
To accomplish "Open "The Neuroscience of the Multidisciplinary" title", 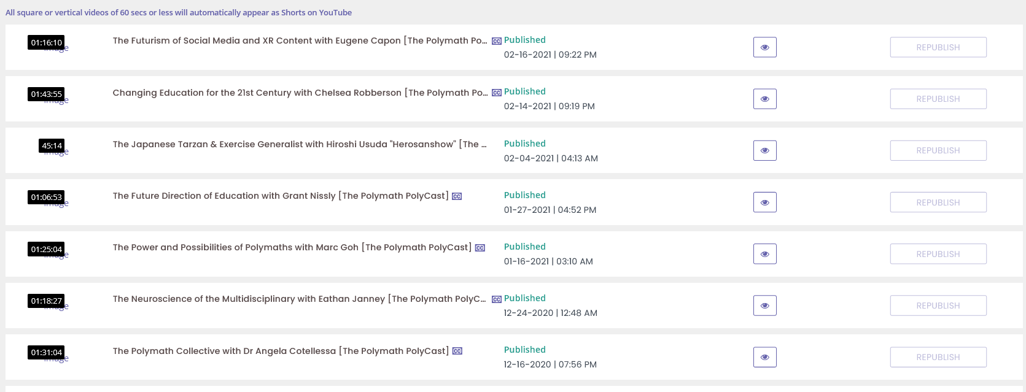I will point(299,299).
